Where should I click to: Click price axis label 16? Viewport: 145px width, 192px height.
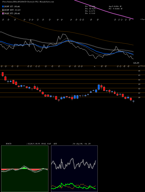point(139,71)
